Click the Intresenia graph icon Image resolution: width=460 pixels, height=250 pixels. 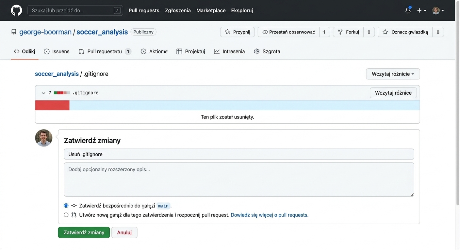coord(217,51)
